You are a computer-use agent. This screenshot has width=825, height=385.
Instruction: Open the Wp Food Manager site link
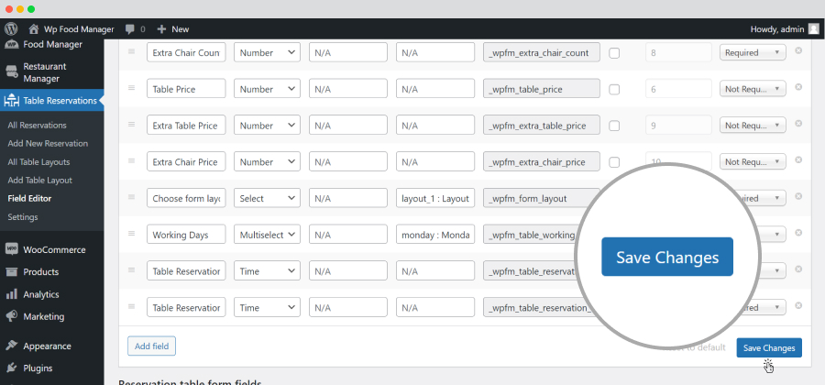[79, 29]
